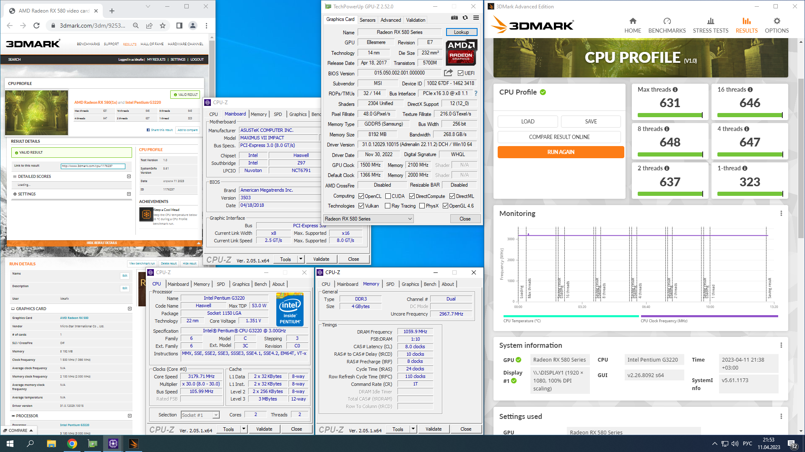Click info icon next to Max threads
Screen dimensions: 805x452
[675, 90]
